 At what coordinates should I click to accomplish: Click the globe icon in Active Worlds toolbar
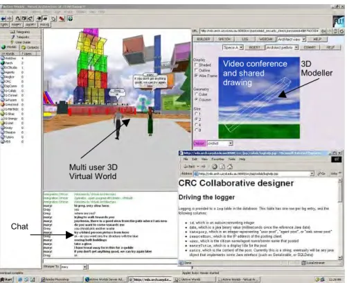(x=70, y=19)
